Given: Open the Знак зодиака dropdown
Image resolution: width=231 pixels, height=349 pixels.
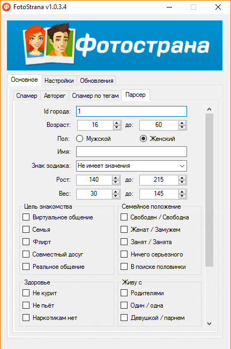Looking at the screenshot, I should point(131,166).
